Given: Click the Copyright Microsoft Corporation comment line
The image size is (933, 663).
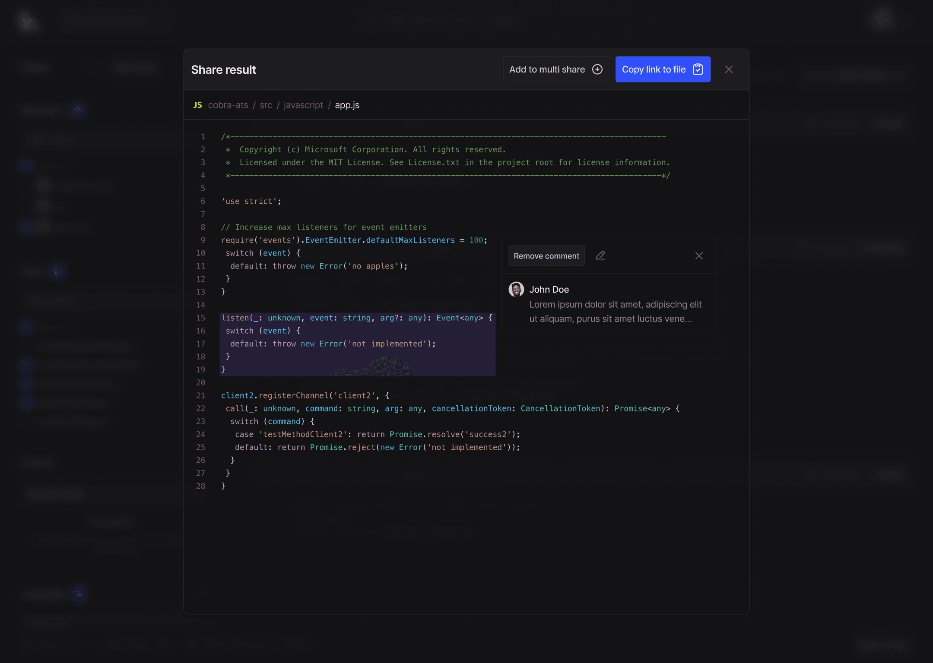Looking at the screenshot, I should coord(365,150).
